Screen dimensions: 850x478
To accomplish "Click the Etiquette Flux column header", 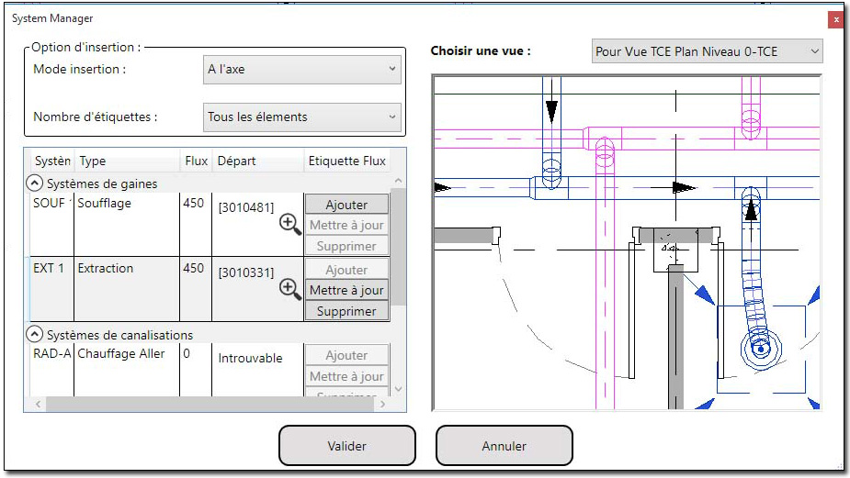I will pyautogui.click(x=346, y=161).
